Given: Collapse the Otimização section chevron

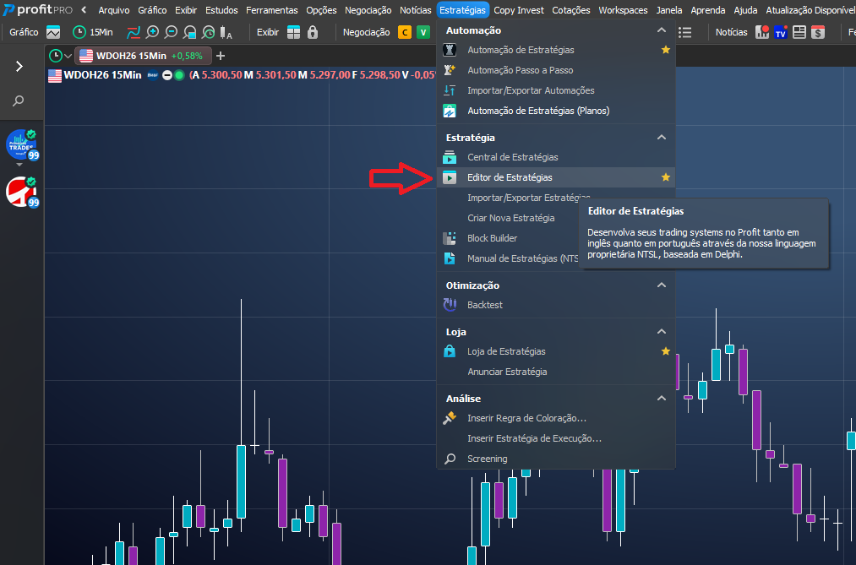Looking at the screenshot, I should coord(662,285).
